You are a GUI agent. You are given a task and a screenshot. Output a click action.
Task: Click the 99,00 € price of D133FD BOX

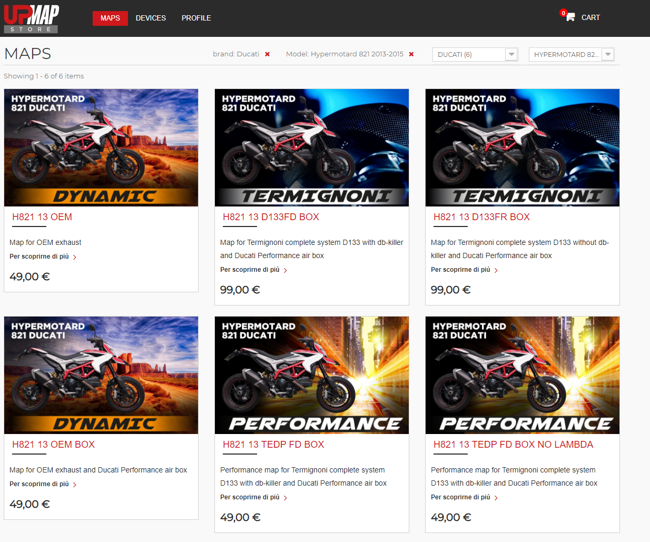pos(240,290)
